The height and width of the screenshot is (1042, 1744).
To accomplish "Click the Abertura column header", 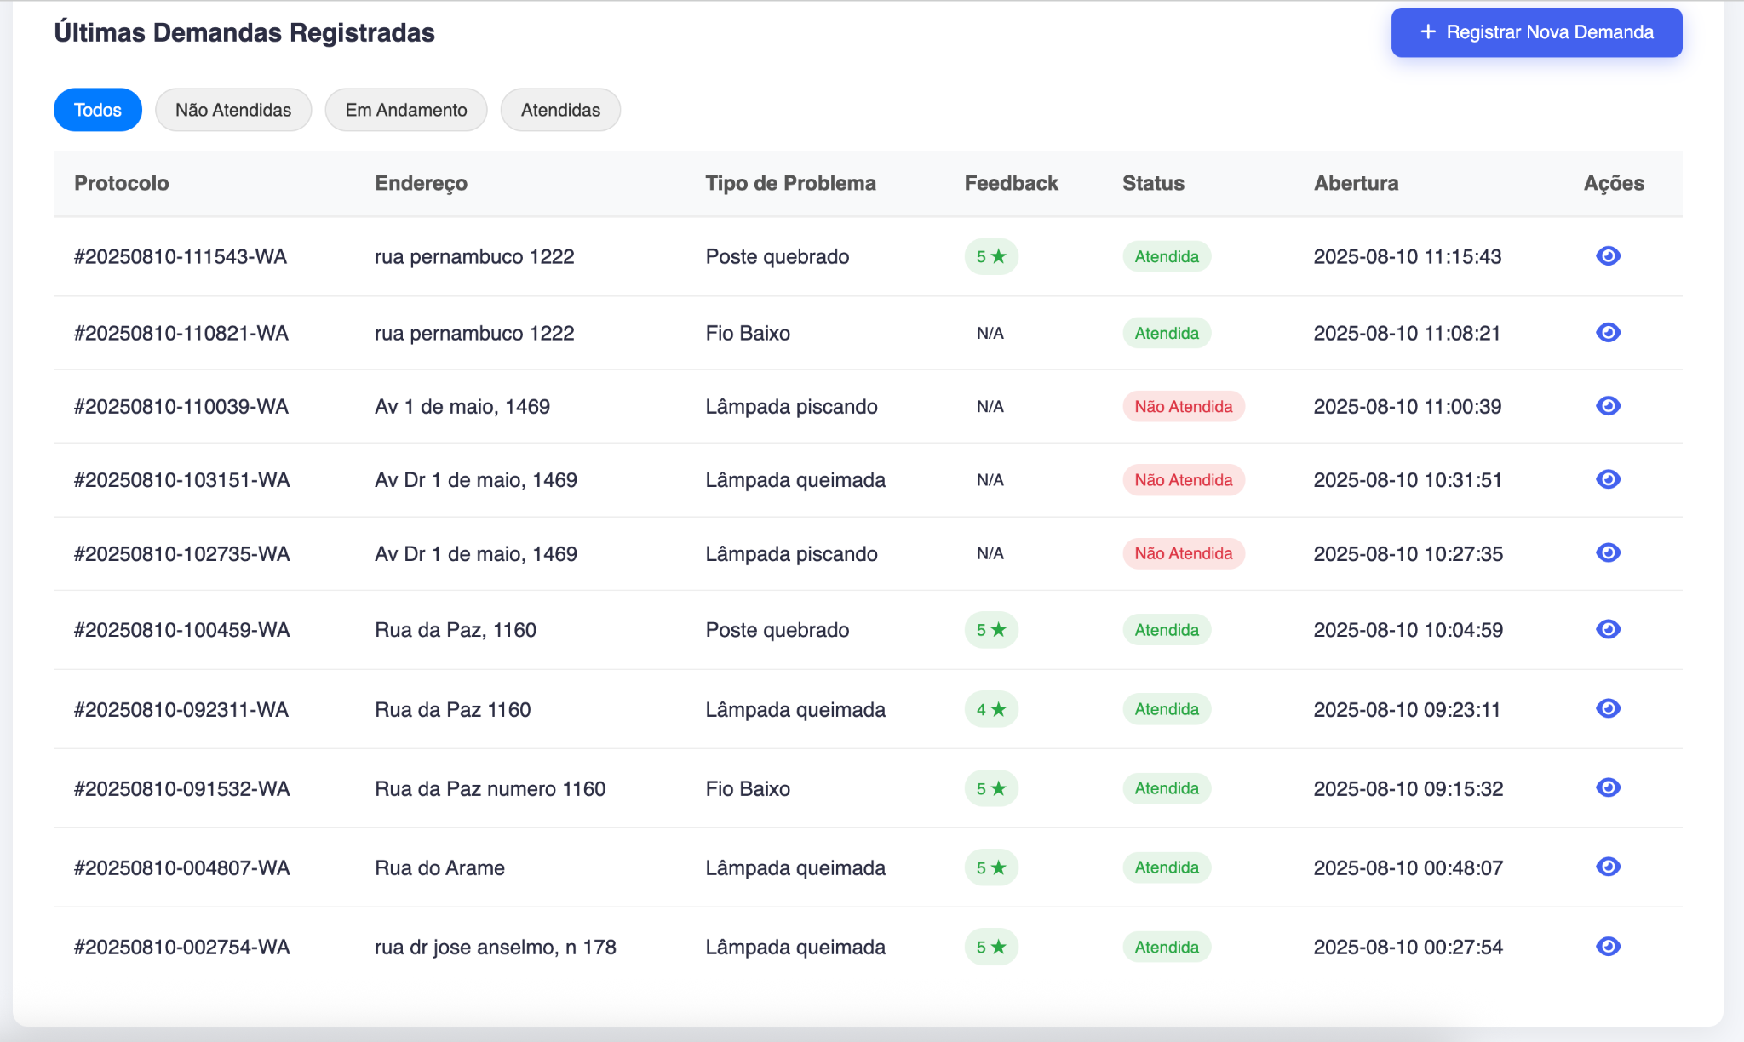I will (1356, 183).
